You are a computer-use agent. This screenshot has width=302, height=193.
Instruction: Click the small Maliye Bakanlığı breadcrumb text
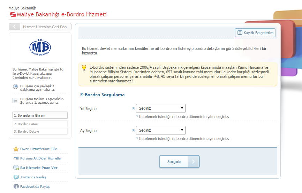pos(22,8)
